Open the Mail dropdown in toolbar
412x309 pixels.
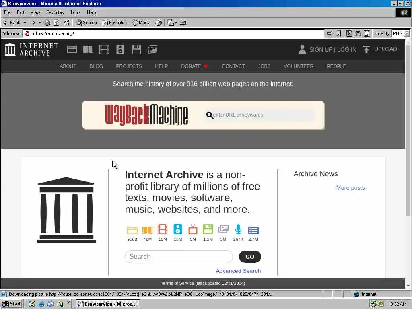(x=172, y=23)
